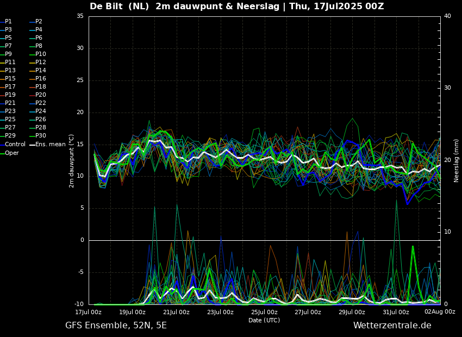Click the Date (UTC) axis label
This screenshot has width=462, height=337.
tap(264, 320)
